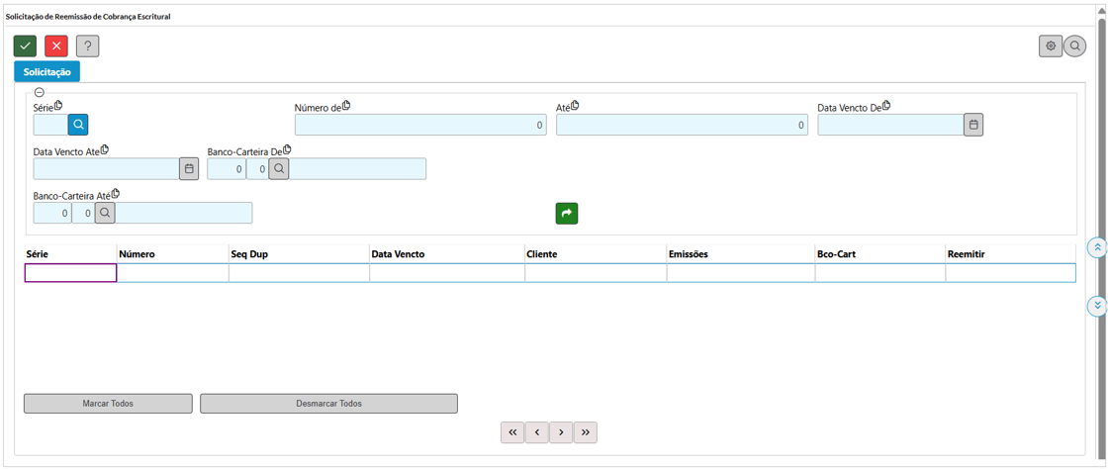Click Banco-Carteira Até lookup magnifier

(105, 214)
